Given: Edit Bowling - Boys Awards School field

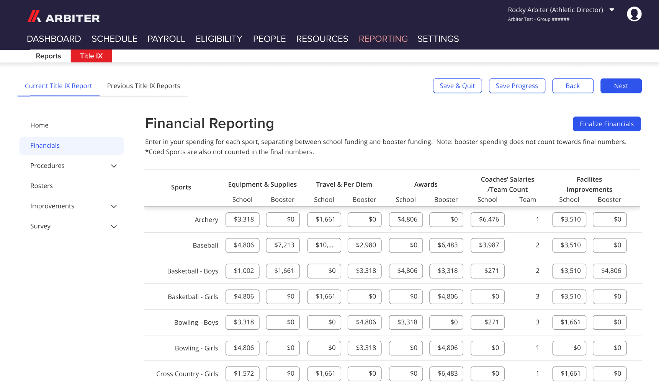Looking at the screenshot, I should (x=406, y=322).
